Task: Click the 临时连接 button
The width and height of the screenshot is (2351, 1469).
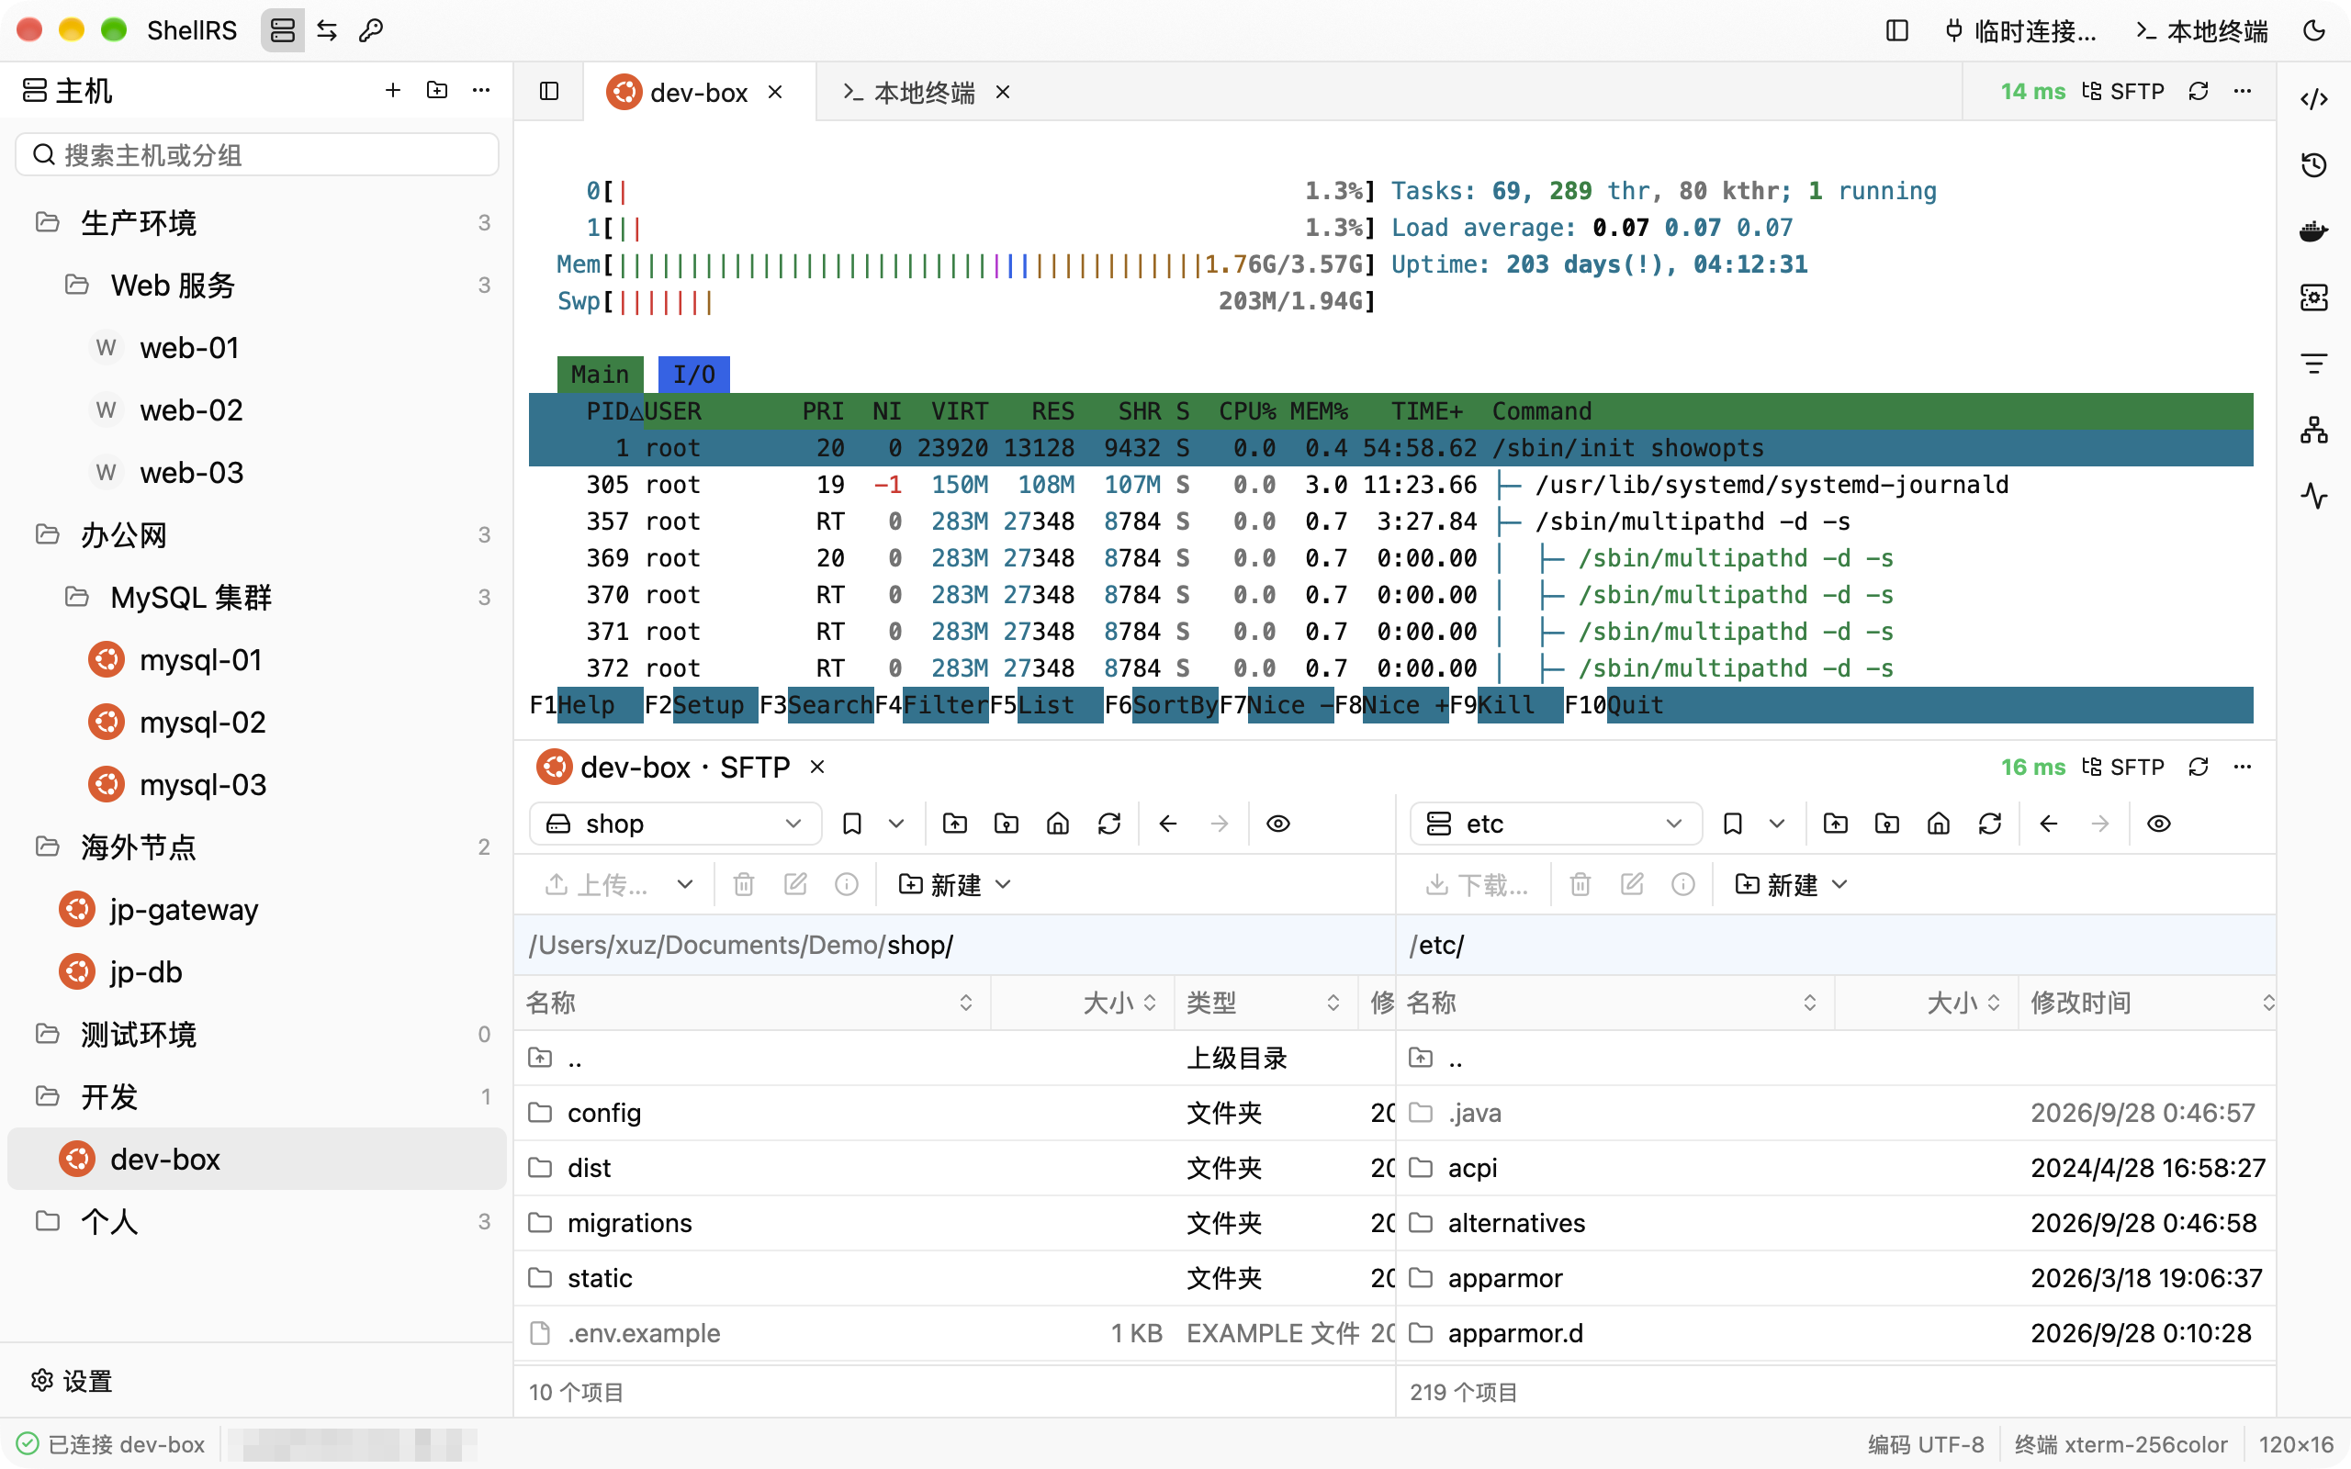Action: (x=2021, y=30)
